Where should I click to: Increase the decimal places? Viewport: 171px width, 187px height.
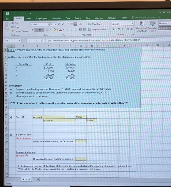128,29
